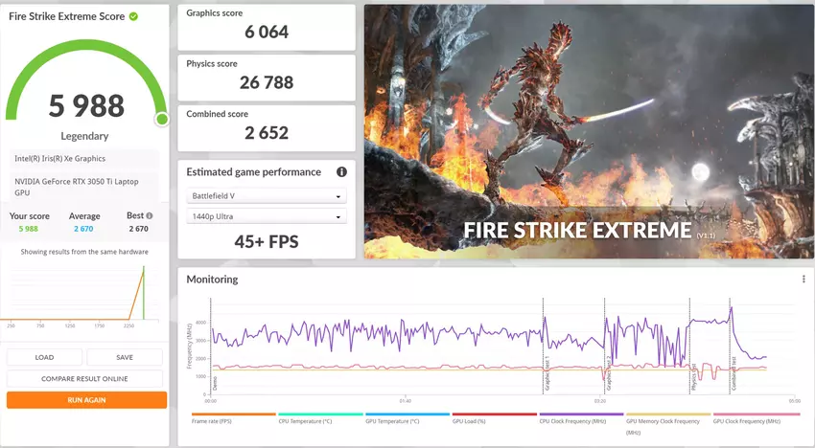This screenshot has height=448, width=815.
Task: Toggle the CPU Clock Frequency legend series
Action: click(573, 420)
